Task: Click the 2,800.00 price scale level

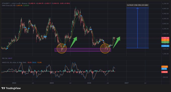Action: (165, 34)
